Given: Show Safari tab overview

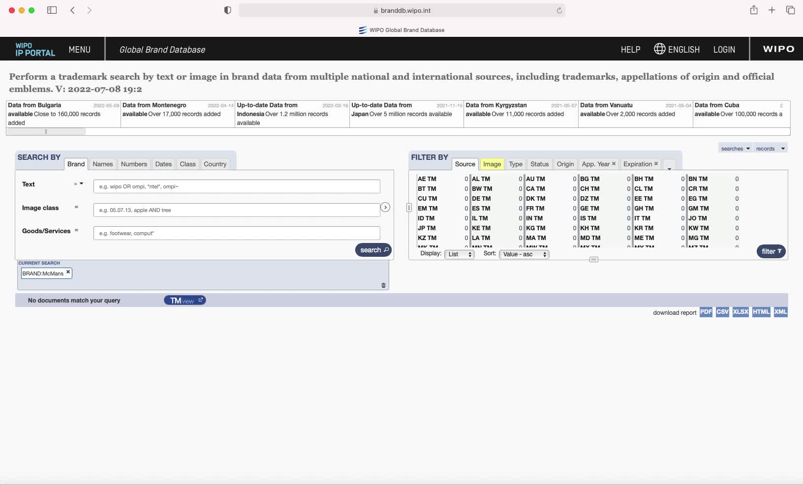Looking at the screenshot, I should coord(791,10).
